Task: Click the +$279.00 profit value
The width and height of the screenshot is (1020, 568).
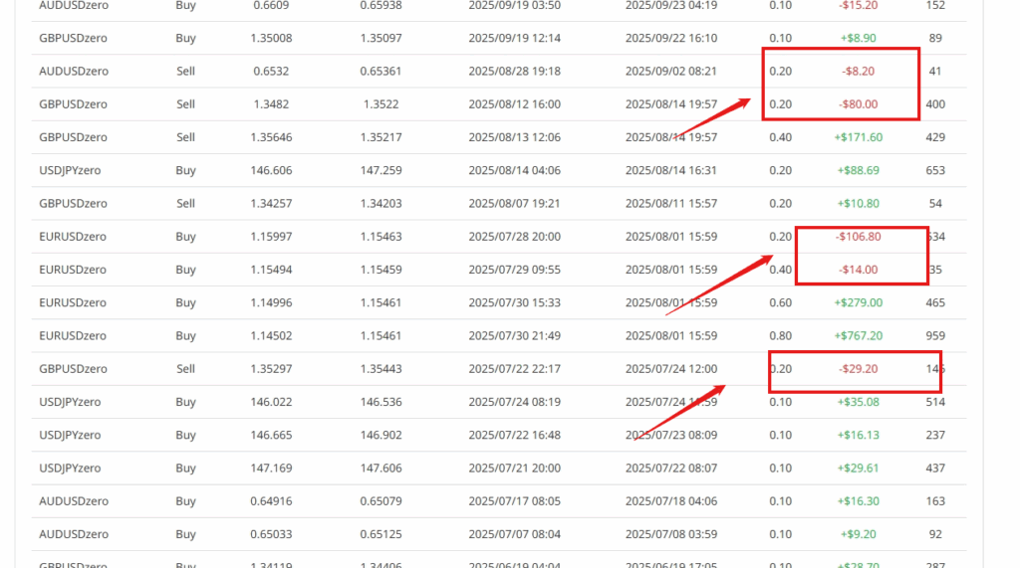Action: click(x=858, y=302)
